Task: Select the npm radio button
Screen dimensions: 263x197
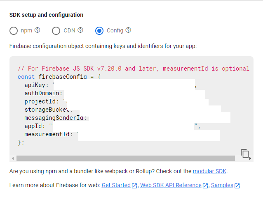Action: click(14, 30)
